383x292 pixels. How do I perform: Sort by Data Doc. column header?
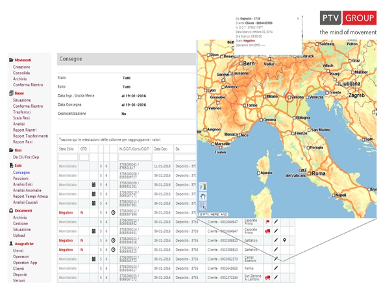161,149
